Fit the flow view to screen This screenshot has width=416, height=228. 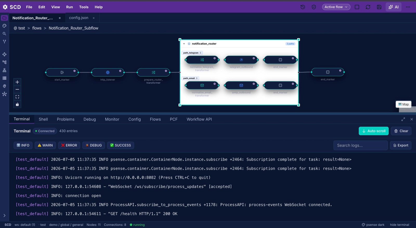pos(17,97)
